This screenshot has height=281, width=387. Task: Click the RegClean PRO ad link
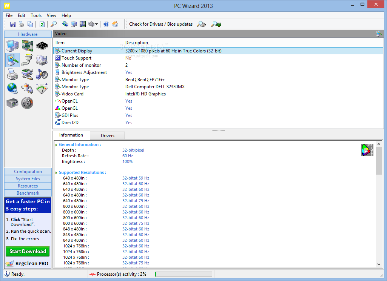tap(28, 264)
